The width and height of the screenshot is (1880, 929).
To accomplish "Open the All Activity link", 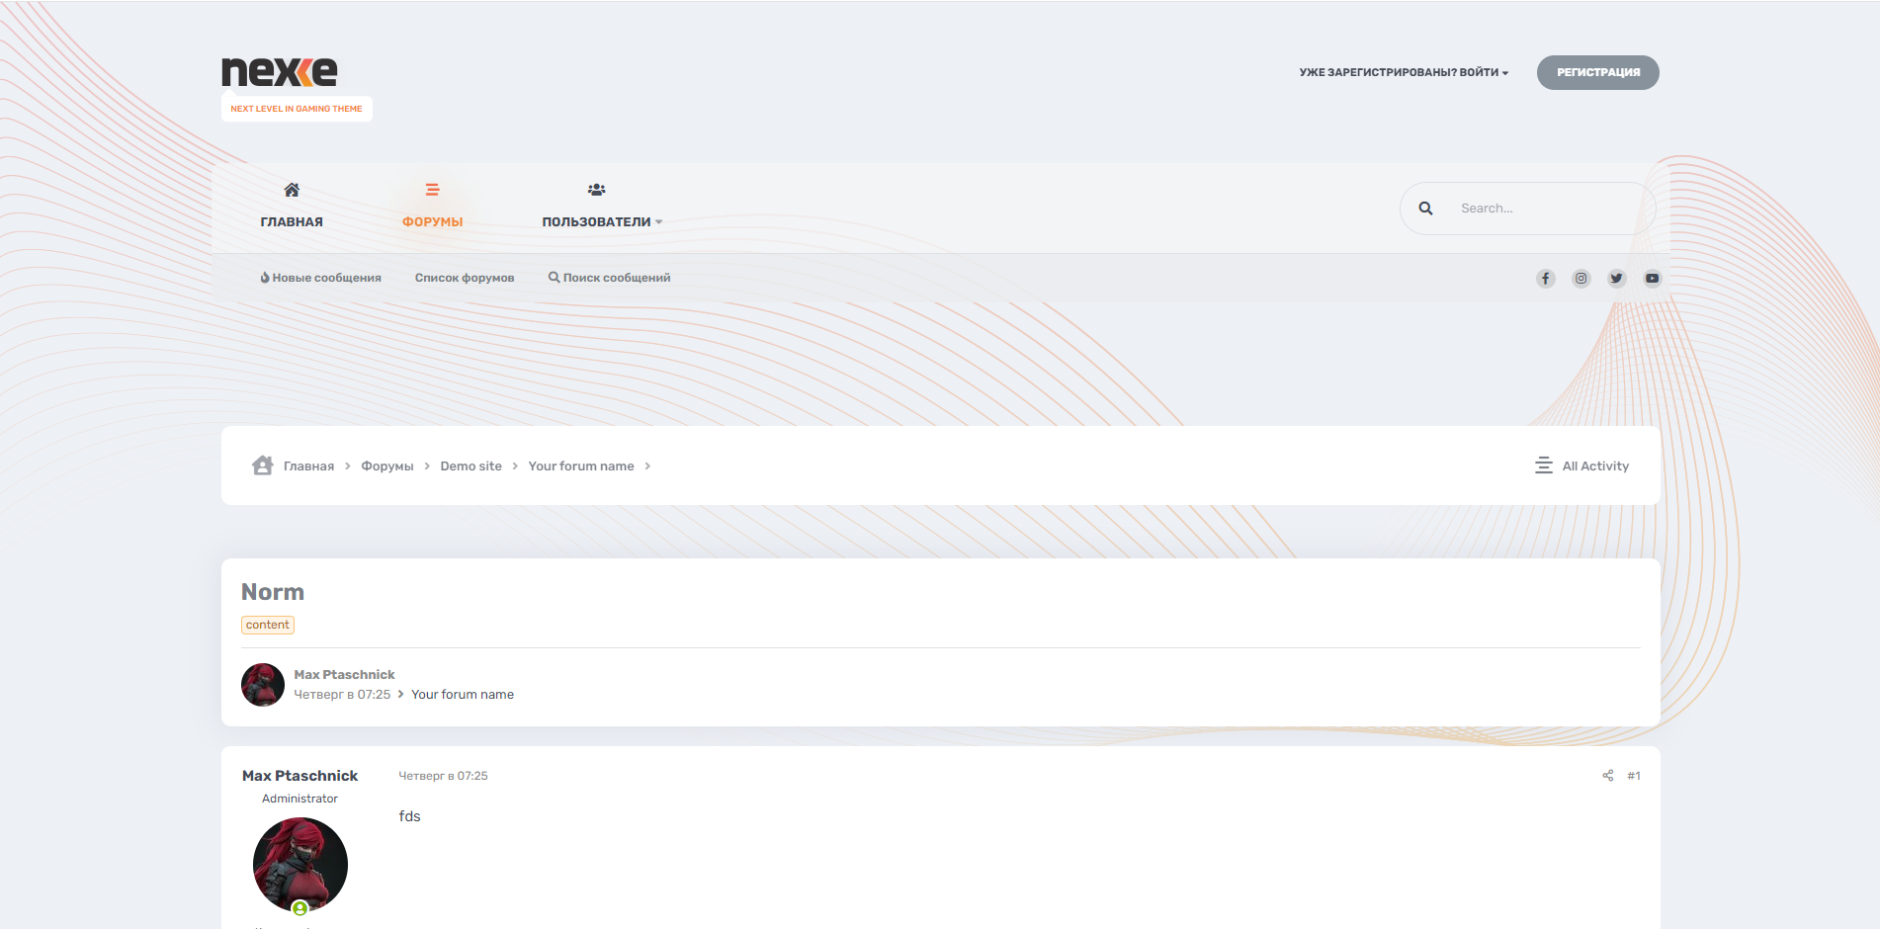I will tap(1581, 466).
